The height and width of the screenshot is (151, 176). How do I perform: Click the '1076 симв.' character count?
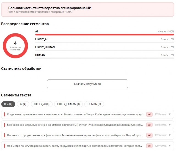tap(161, 114)
